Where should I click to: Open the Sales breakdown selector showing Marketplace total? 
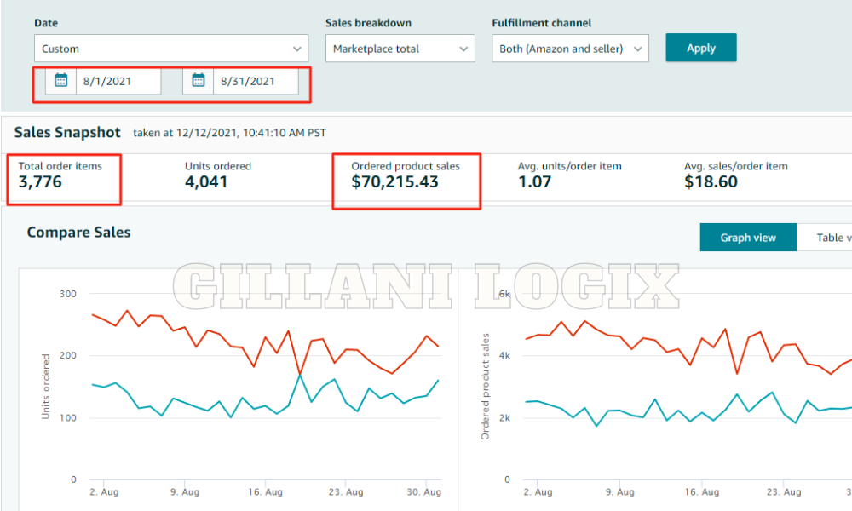point(400,49)
